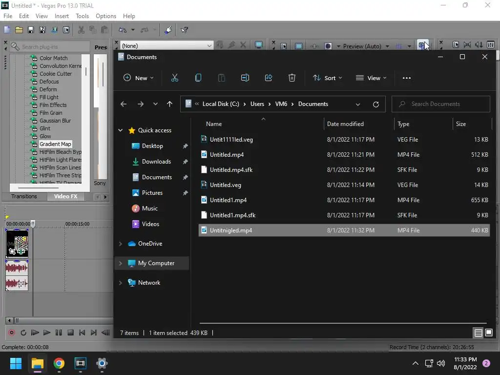This screenshot has height=375, width=500.
Task: Click the Pause button in transport bar
Action: [x=59, y=333]
